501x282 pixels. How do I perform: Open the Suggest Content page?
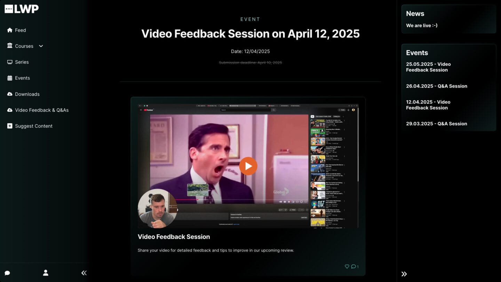(x=34, y=126)
